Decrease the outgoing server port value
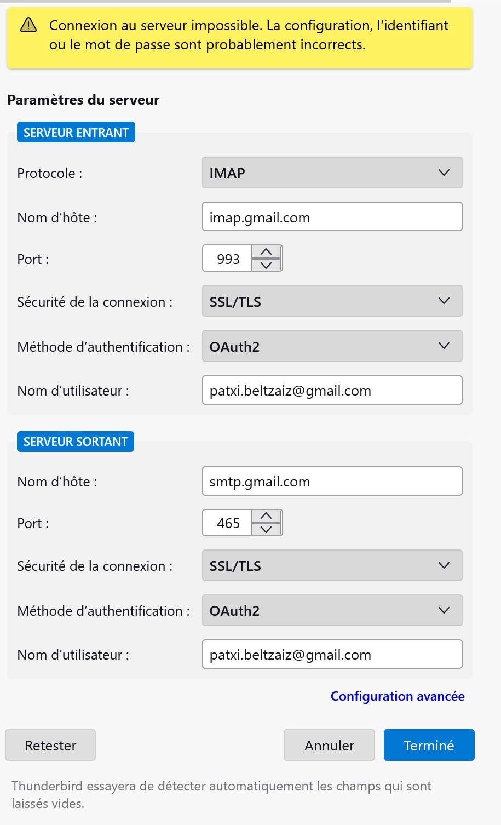Screen dimensions: 501x825 click(267, 529)
